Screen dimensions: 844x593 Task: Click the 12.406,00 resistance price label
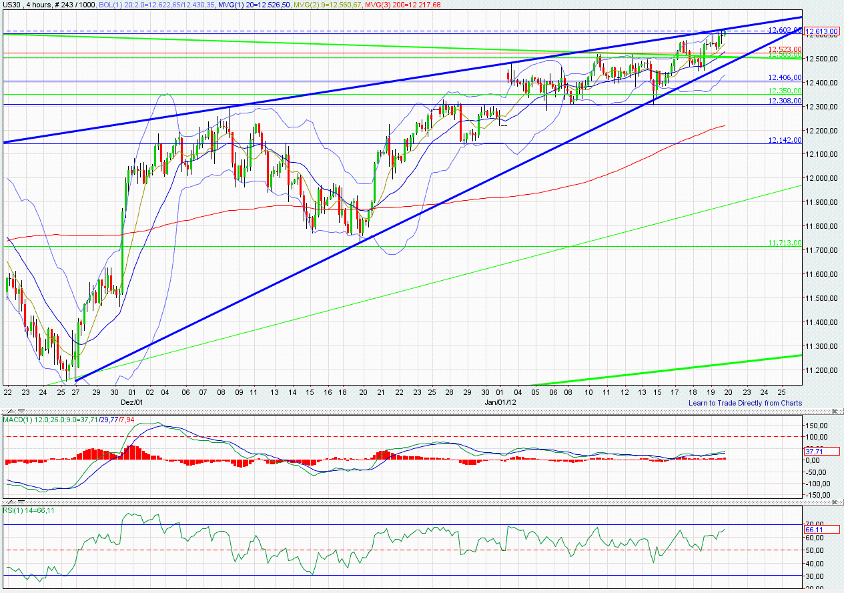(784, 77)
